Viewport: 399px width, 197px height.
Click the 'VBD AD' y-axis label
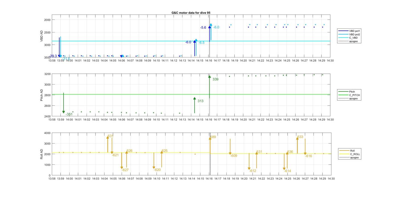[42, 36]
